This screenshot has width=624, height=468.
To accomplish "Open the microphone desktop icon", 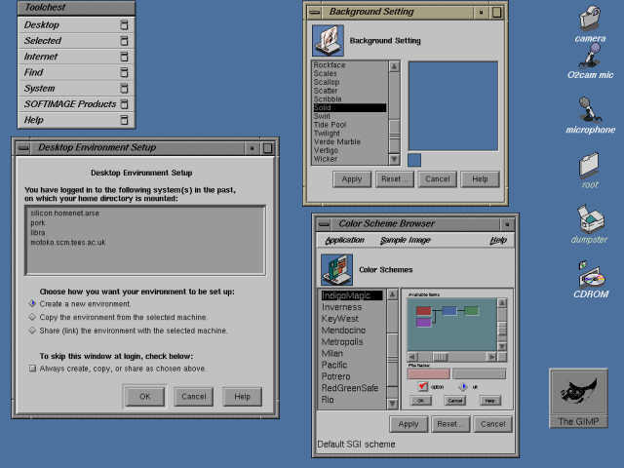I will pyautogui.click(x=588, y=108).
